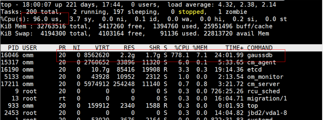
Task: Click PID 16190 in process list
Action: click(10, 69)
